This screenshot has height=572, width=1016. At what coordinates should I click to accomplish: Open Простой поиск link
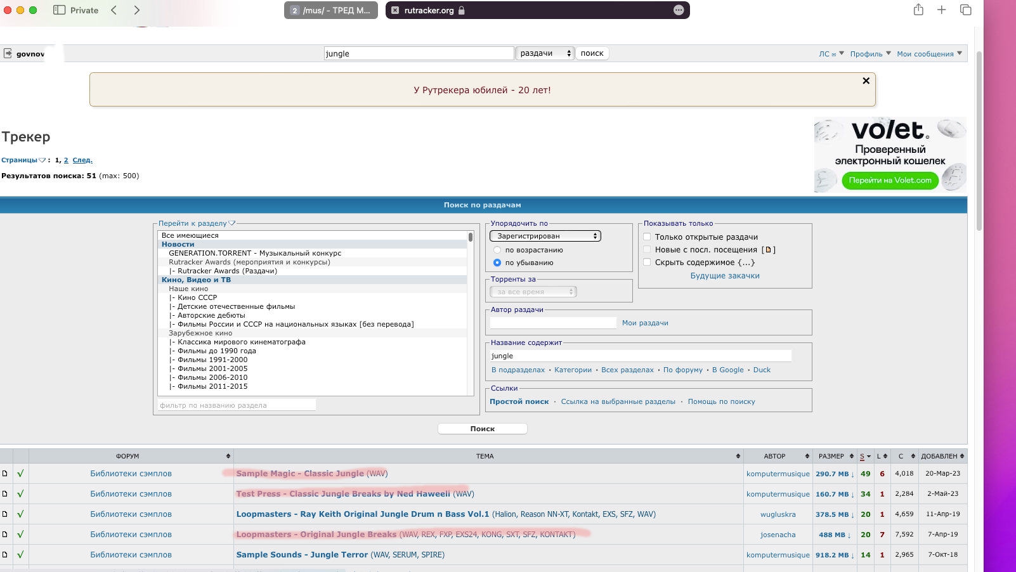coord(519,401)
